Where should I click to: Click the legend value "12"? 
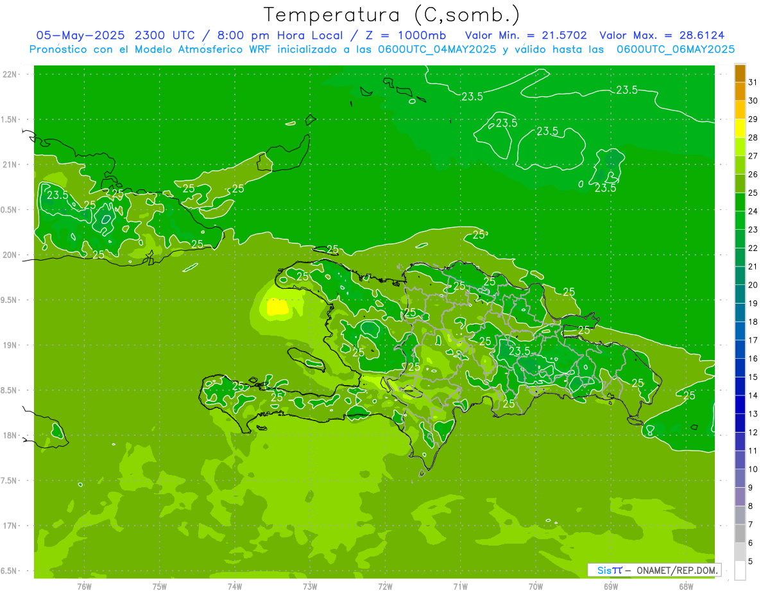753,432
